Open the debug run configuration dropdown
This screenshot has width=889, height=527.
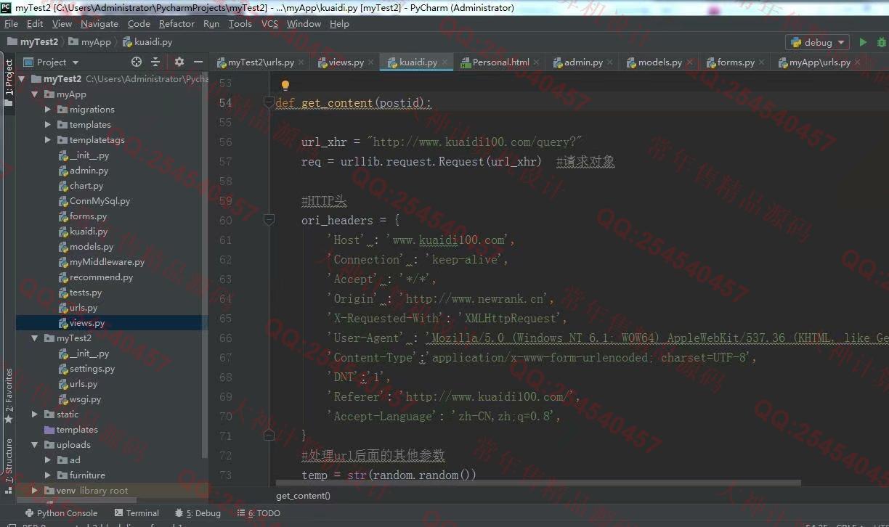[817, 42]
